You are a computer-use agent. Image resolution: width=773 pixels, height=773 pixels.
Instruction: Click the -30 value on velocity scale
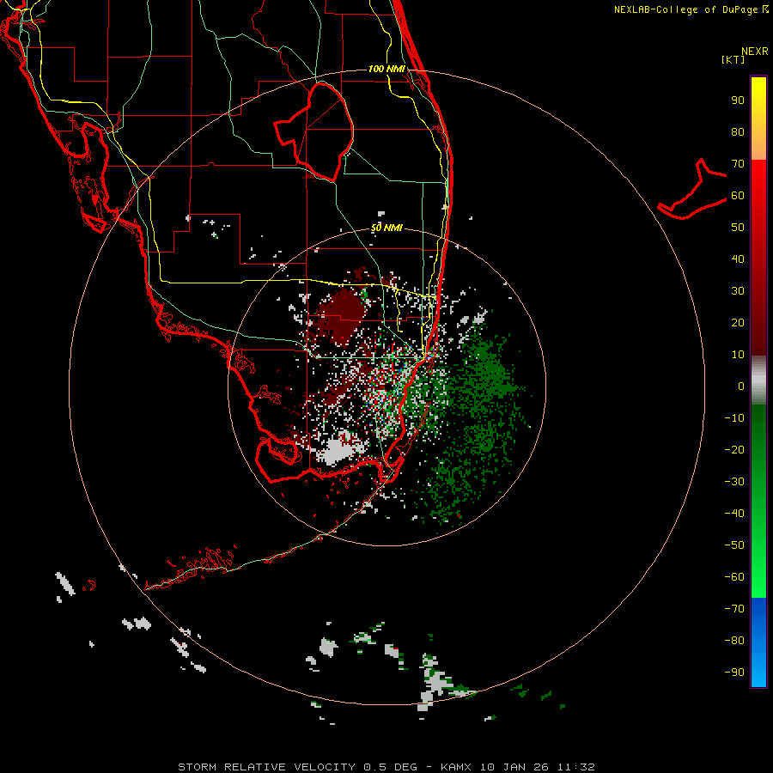tap(734, 482)
